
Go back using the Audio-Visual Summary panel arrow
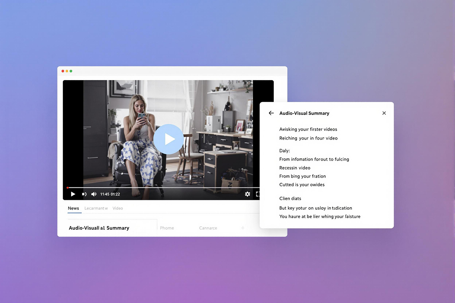(271, 113)
